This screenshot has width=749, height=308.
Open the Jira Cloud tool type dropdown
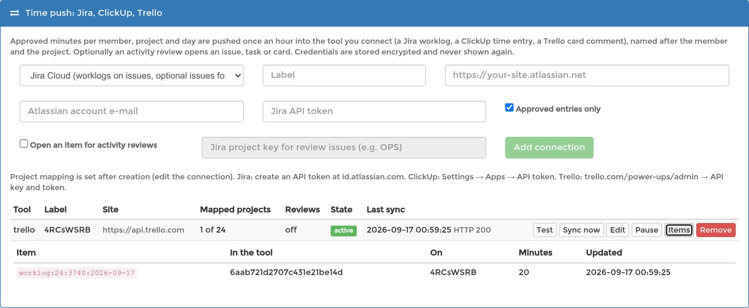(x=132, y=75)
